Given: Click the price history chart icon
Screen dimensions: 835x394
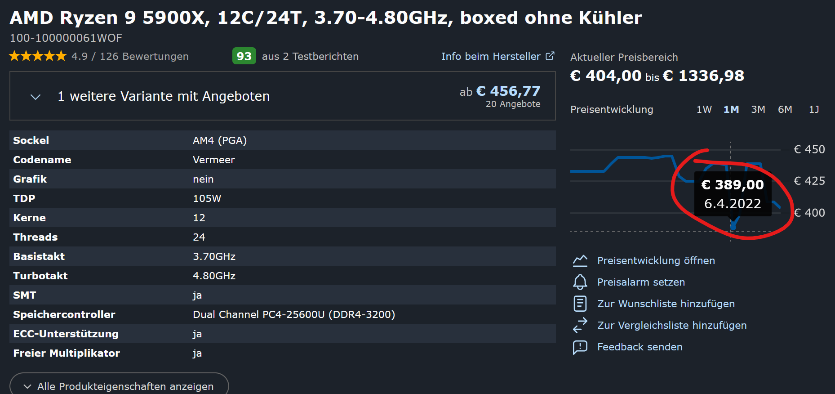Looking at the screenshot, I should [x=580, y=260].
